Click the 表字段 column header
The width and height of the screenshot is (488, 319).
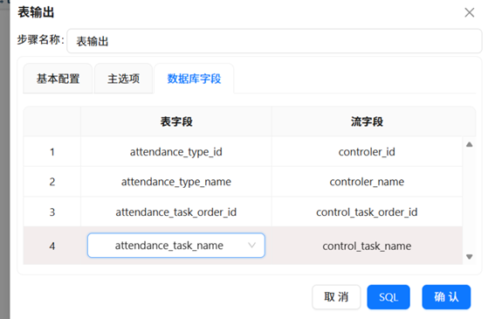click(176, 121)
